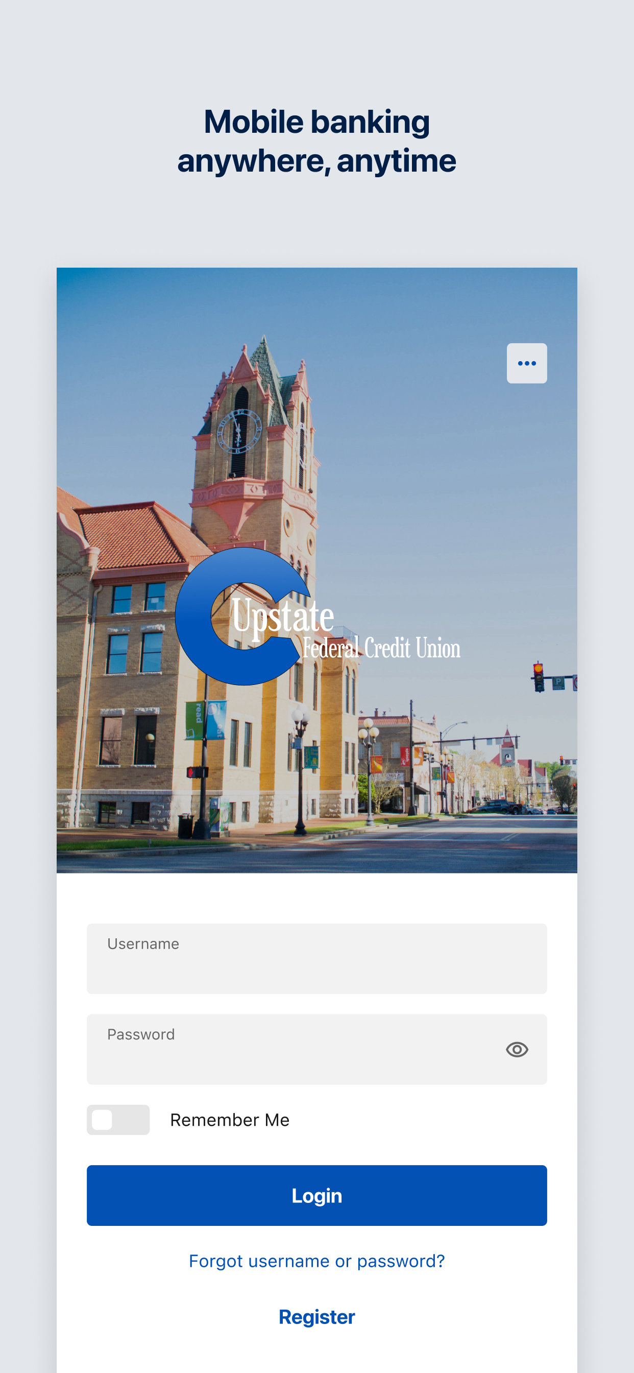
Task: Tap the Remember Me label text
Action: pos(230,1120)
